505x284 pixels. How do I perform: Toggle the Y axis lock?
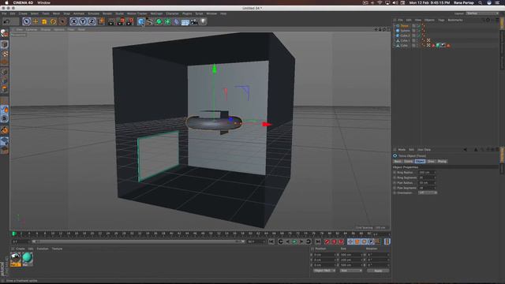pos(83,21)
